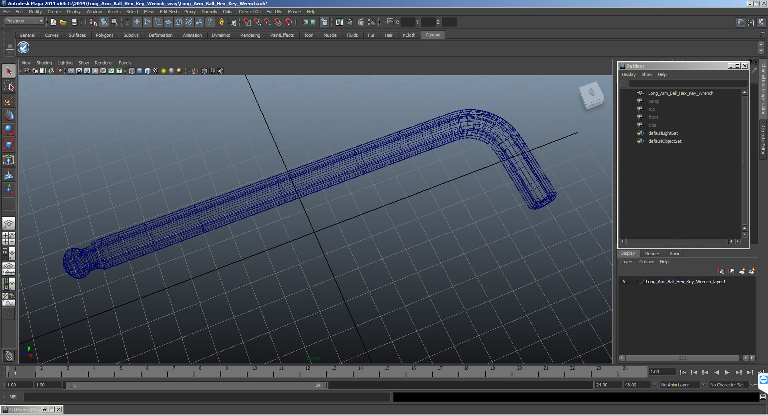Image resolution: width=768 pixels, height=416 pixels.
Task: Open a scene with the folder icon
Action: tap(63, 22)
